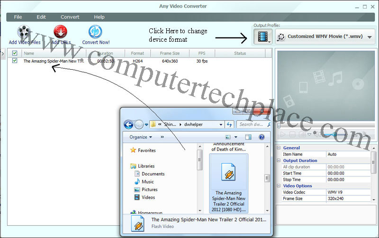This screenshot has width=379, height=238.
Task: Click the Convert Now! icon
Action: pyautogui.click(x=95, y=32)
